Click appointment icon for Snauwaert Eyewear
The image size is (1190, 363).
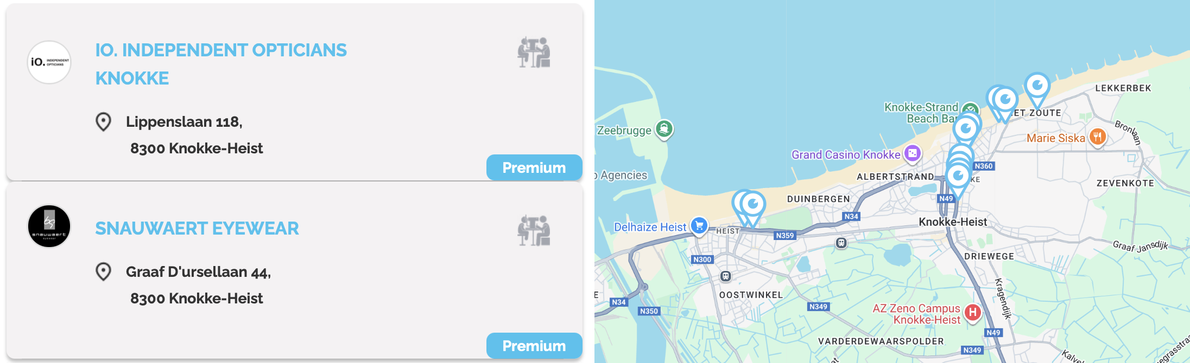[534, 230]
